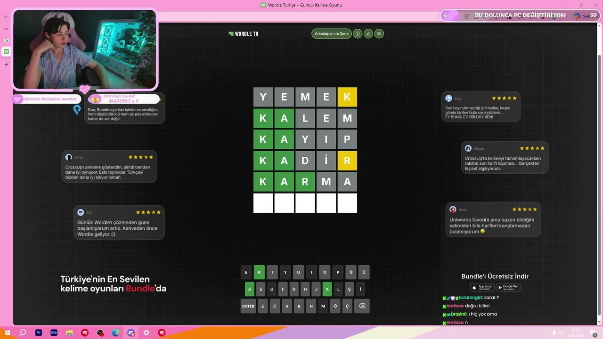
Task: Tap the green K key on keyboard
Action: click(x=327, y=289)
